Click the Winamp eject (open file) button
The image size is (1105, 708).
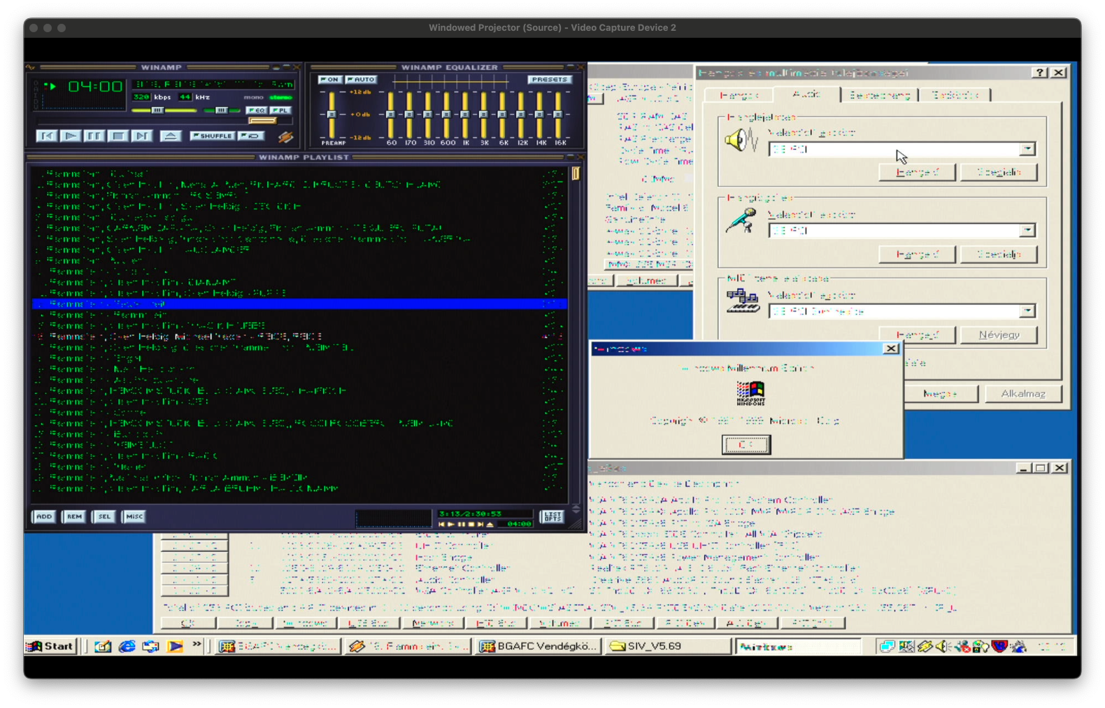pyautogui.click(x=170, y=136)
